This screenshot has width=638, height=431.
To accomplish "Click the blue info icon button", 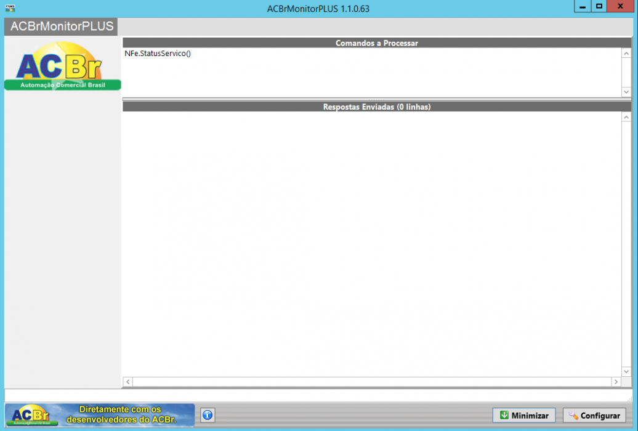I will pyautogui.click(x=208, y=415).
